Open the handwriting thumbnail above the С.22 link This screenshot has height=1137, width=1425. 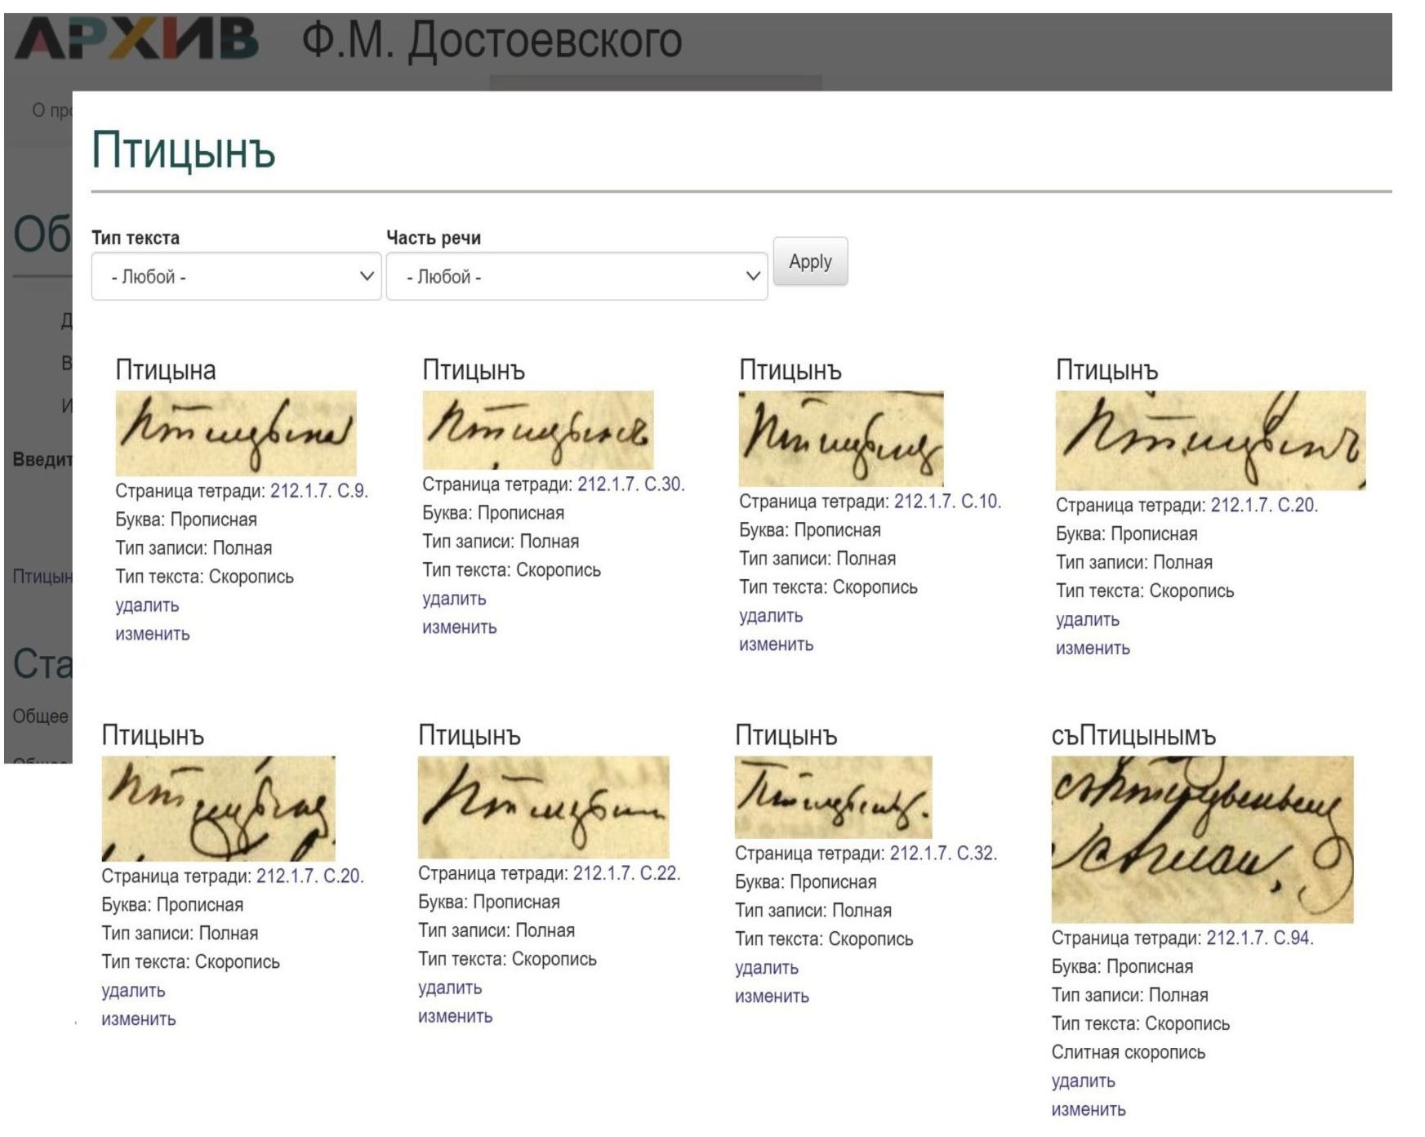click(x=544, y=807)
